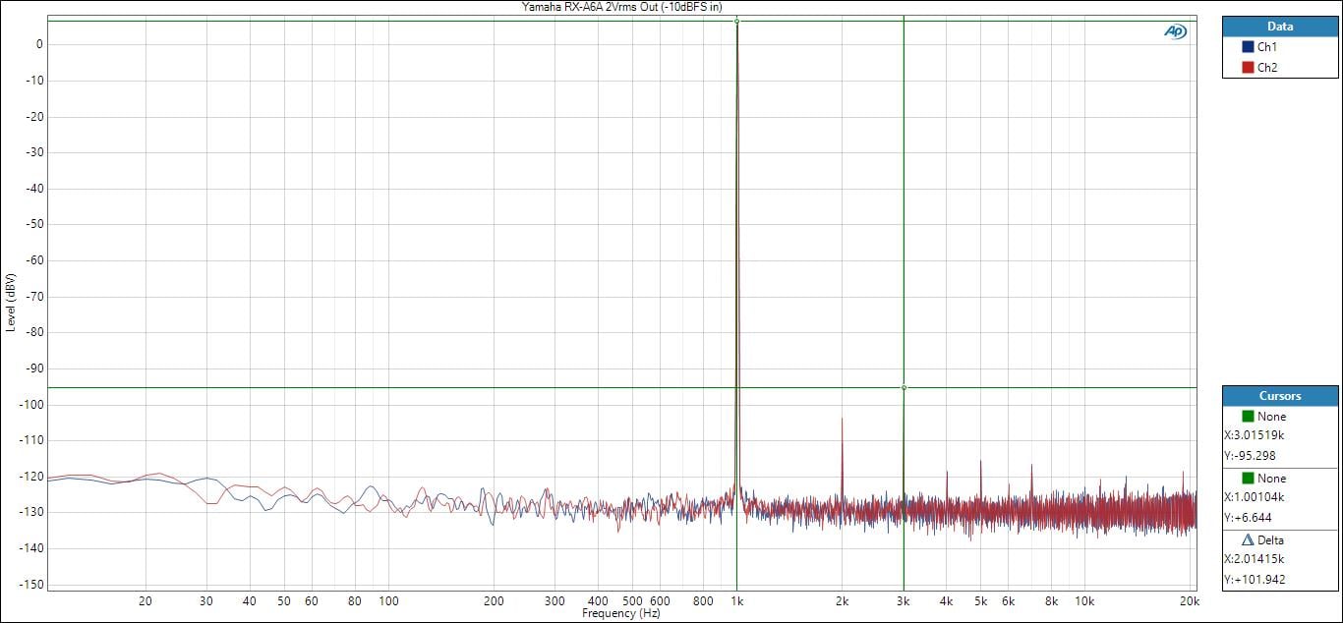The height and width of the screenshot is (623, 1343).
Task: Click the Delta triangle icon
Action: coord(1248,539)
